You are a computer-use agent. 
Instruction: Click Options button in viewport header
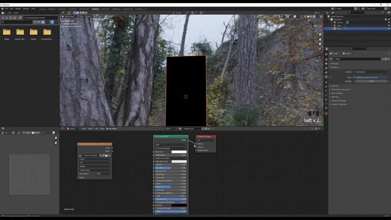click(x=317, y=13)
